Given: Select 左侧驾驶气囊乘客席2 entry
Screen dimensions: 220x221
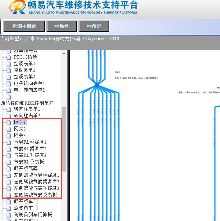Looking at the screenshot, I should click(x=37, y=182).
